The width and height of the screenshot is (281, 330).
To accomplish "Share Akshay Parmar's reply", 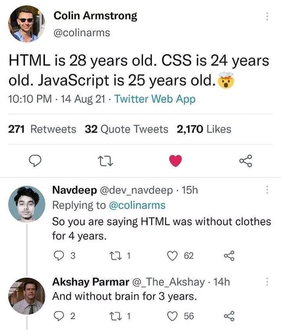I will pos(228,316).
